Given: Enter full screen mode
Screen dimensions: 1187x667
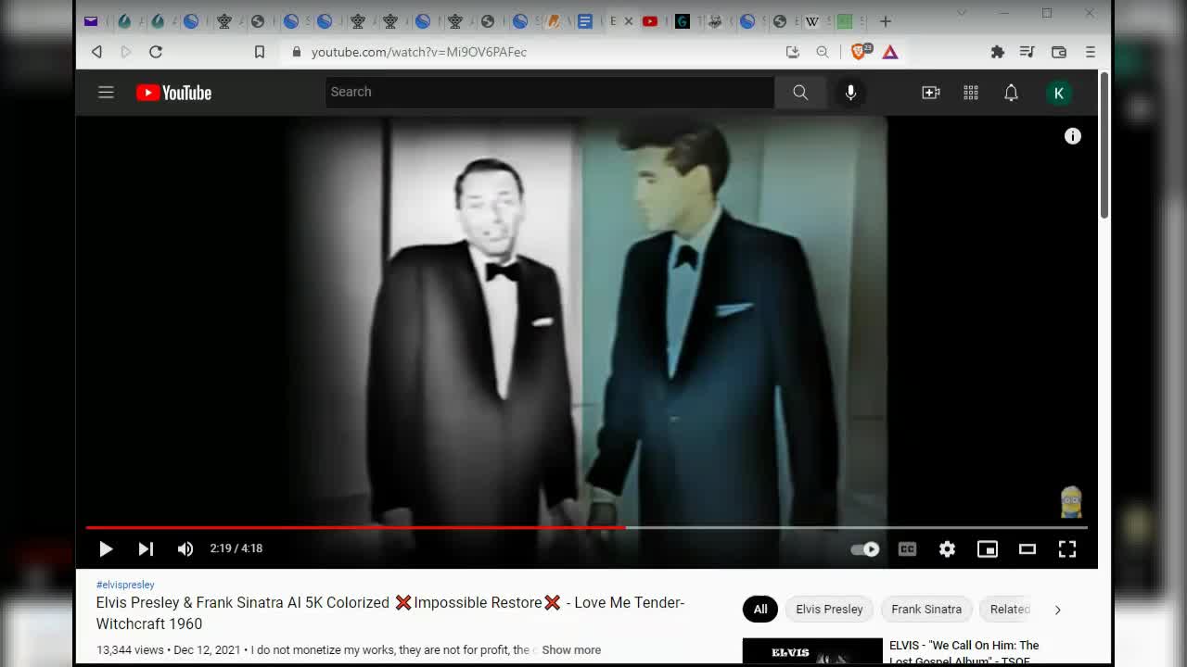Looking at the screenshot, I should 1067,548.
